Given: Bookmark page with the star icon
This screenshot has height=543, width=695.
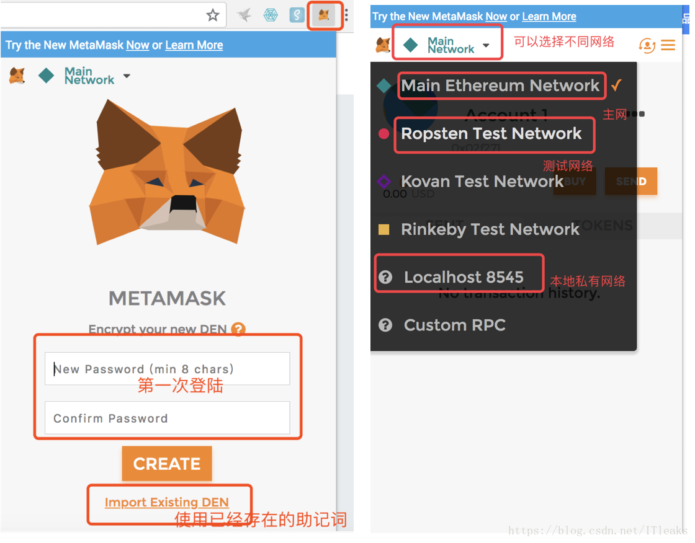Looking at the screenshot, I should pyautogui.click(x=213, y=15).
